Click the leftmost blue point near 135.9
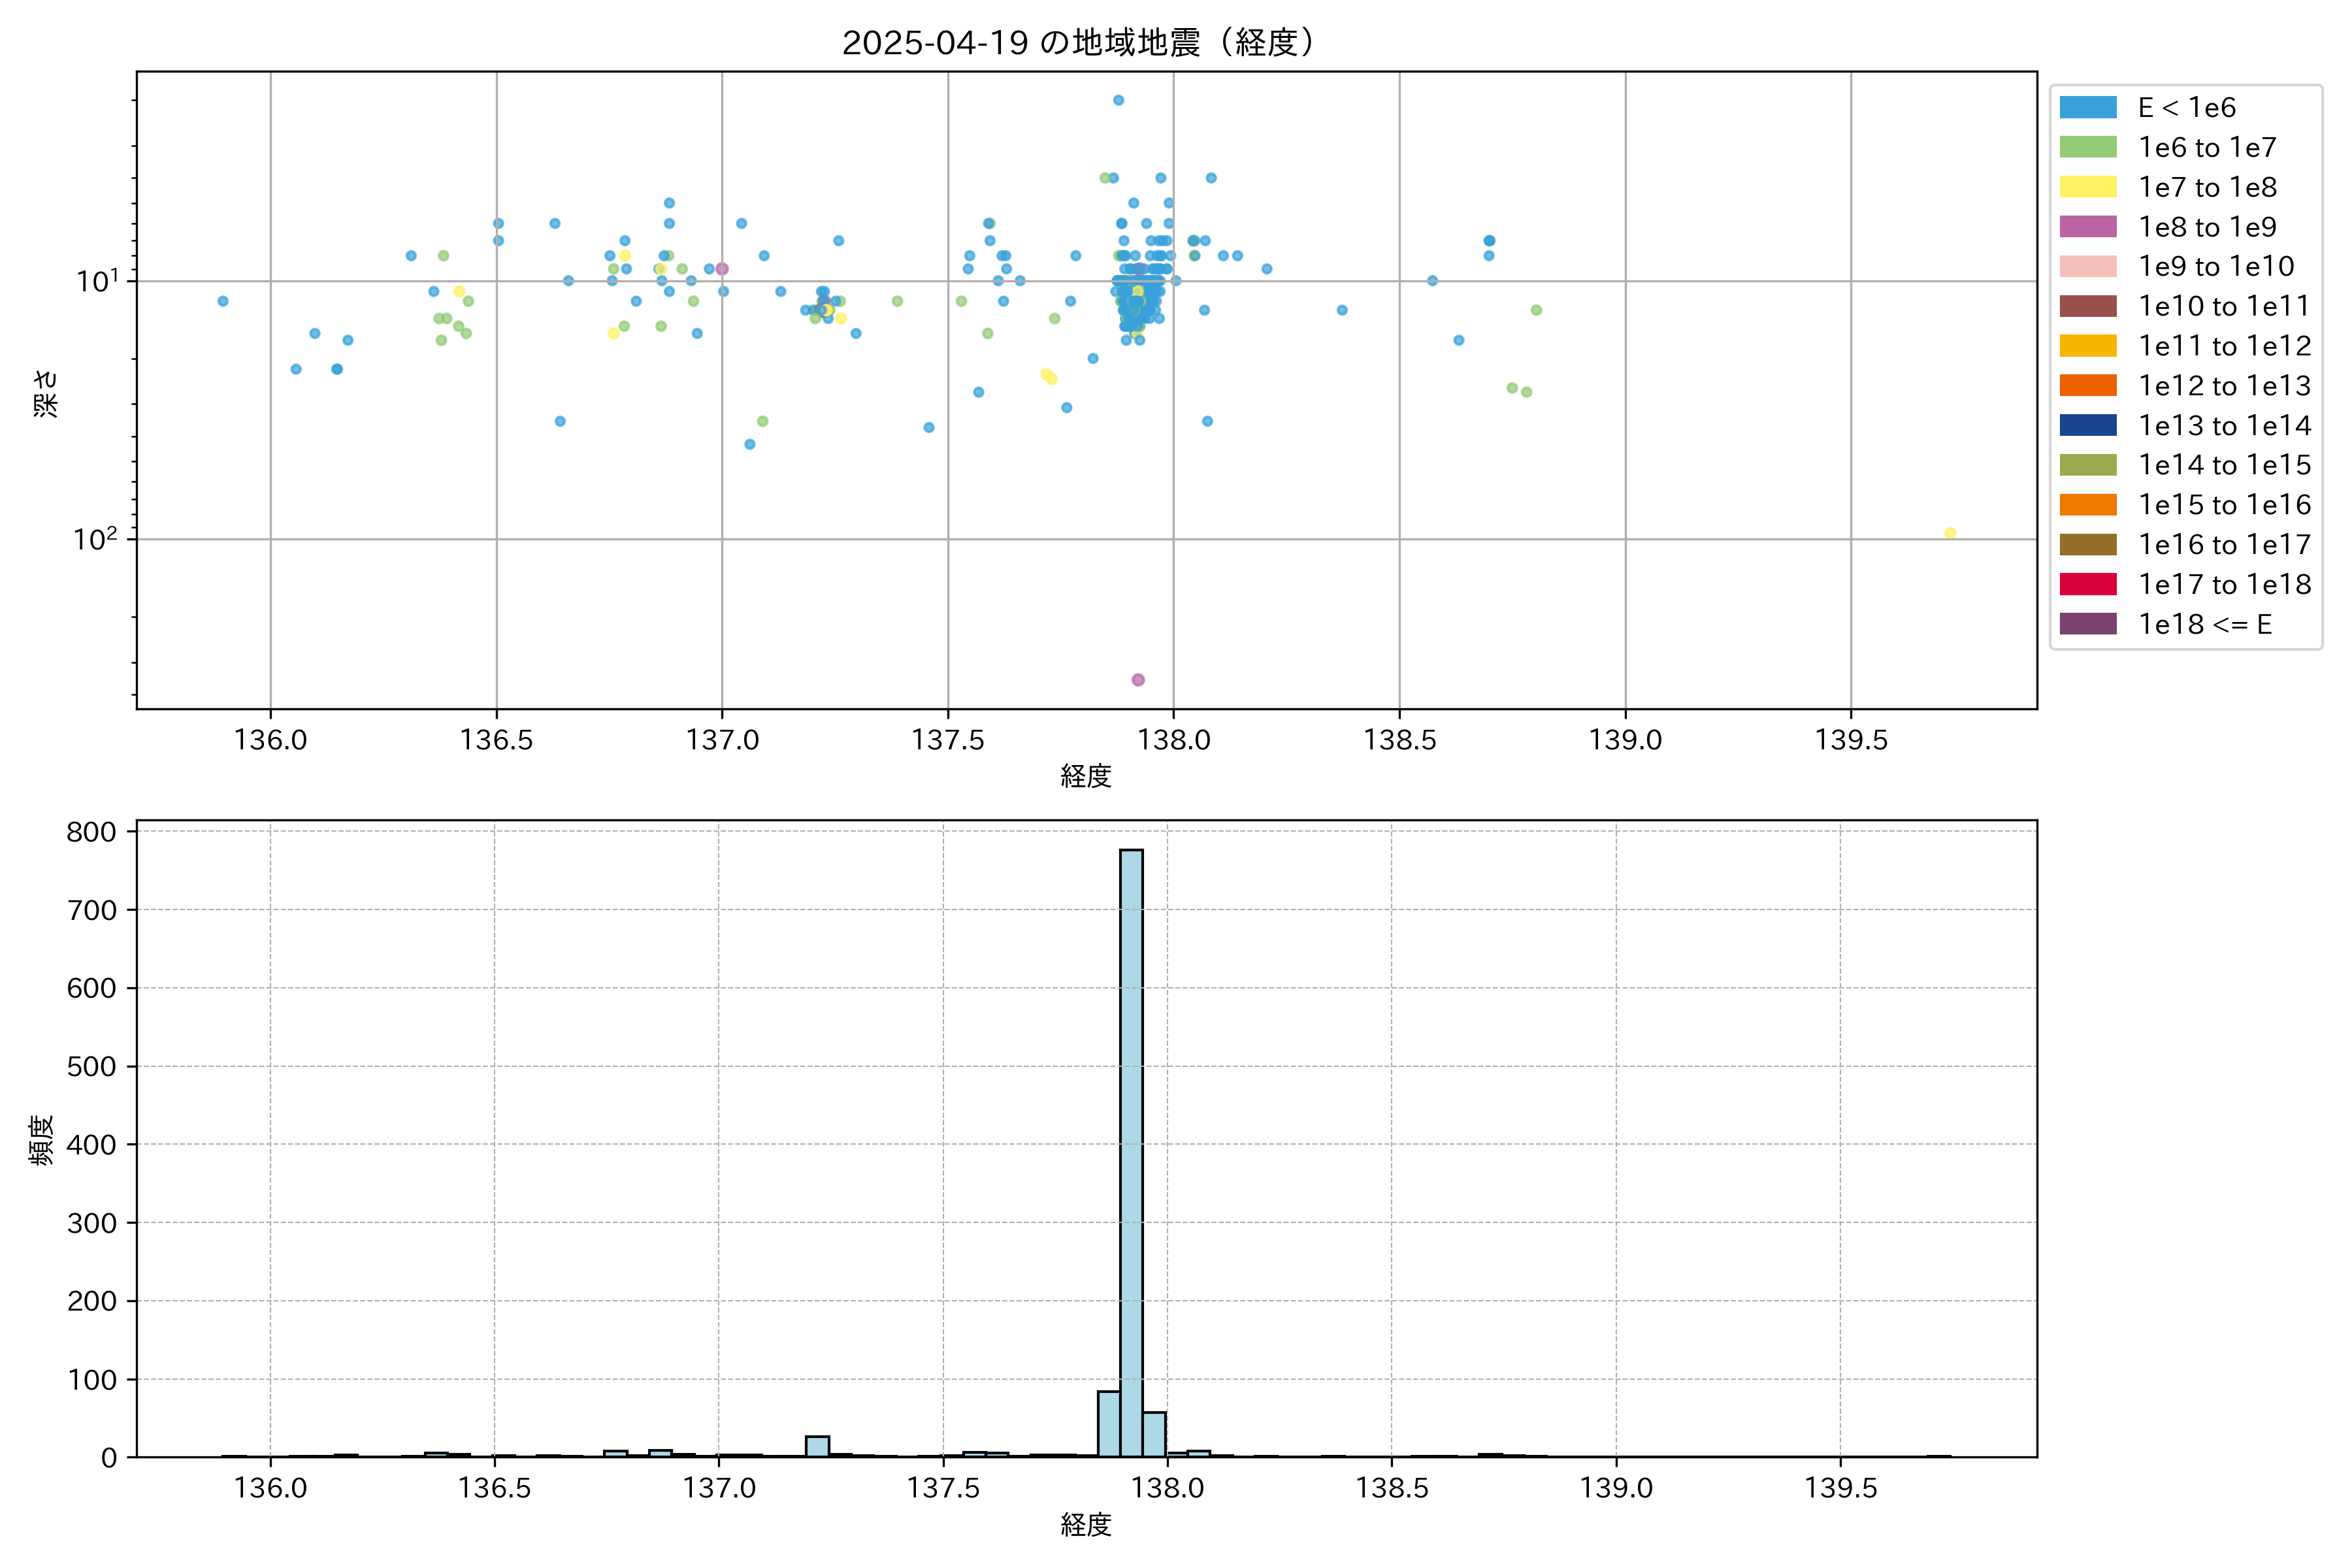This screenshot has width=2352, height=1568. 223,301
